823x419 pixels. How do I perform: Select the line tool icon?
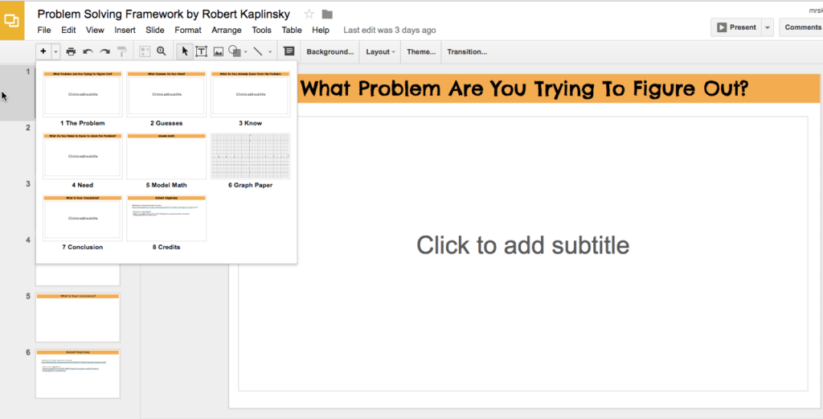click(x=258, y=51)
